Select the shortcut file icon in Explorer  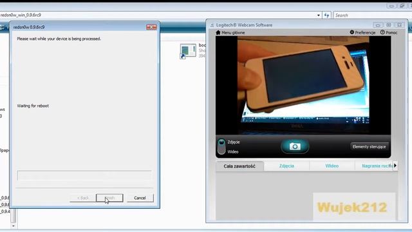coord(187,51)
